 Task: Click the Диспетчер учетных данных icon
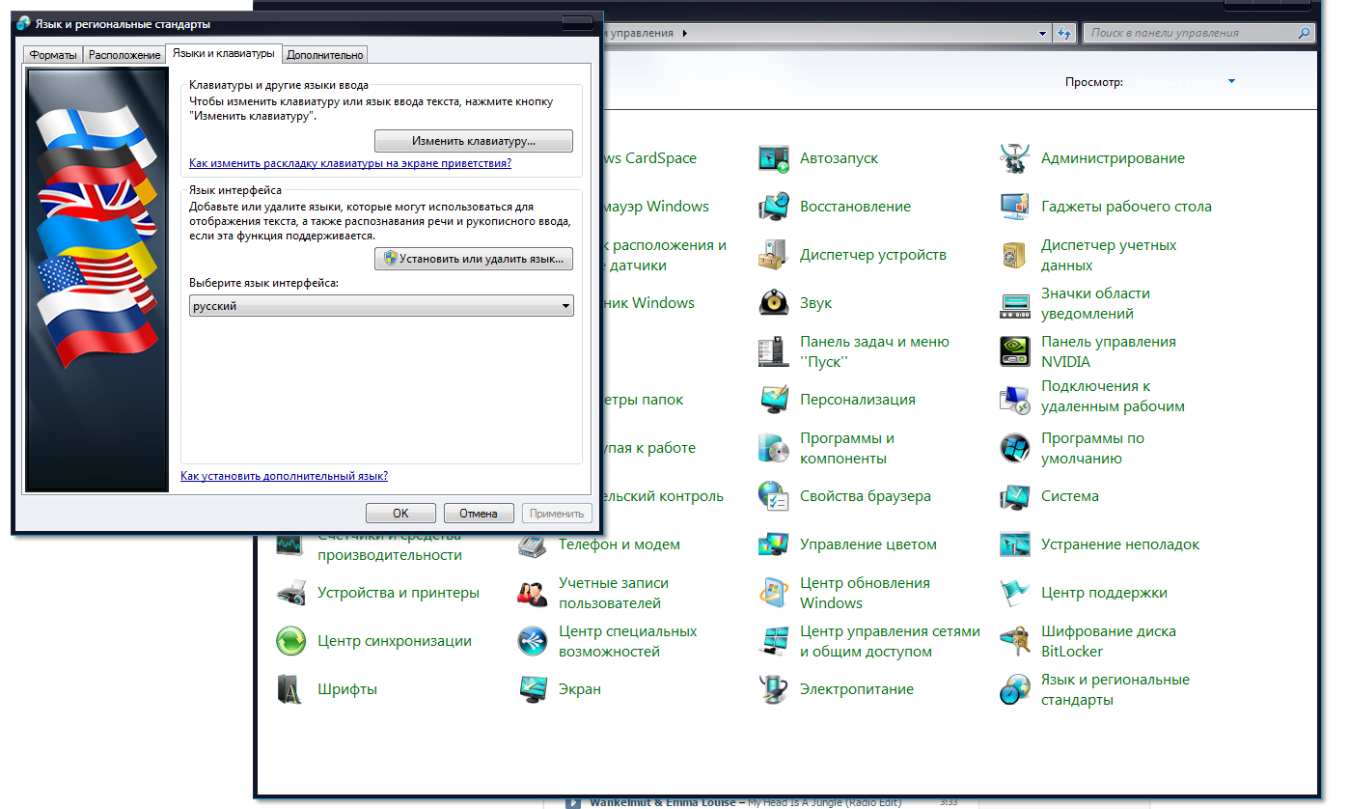1015,255
